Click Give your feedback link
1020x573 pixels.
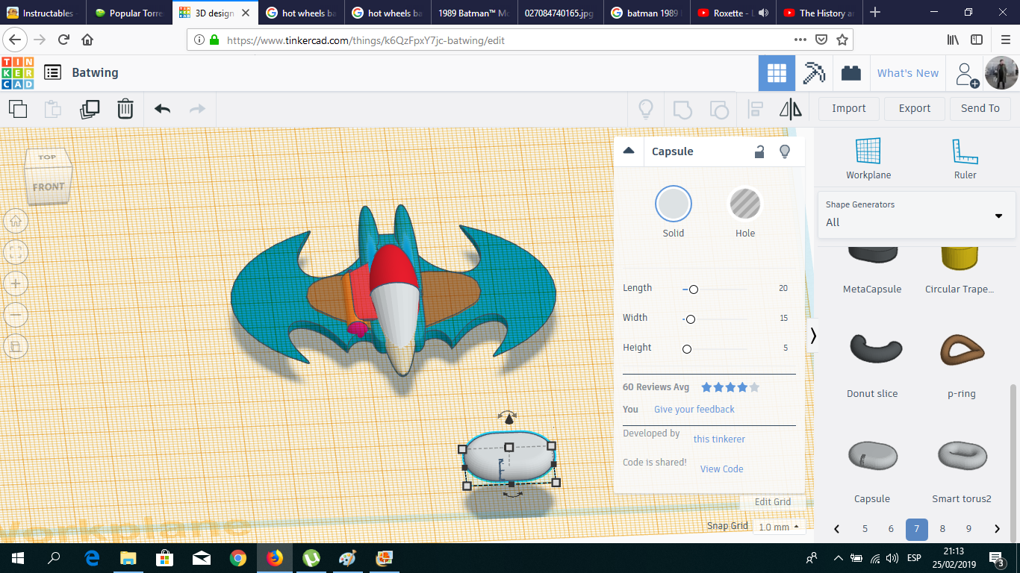[x=694, y=410]
